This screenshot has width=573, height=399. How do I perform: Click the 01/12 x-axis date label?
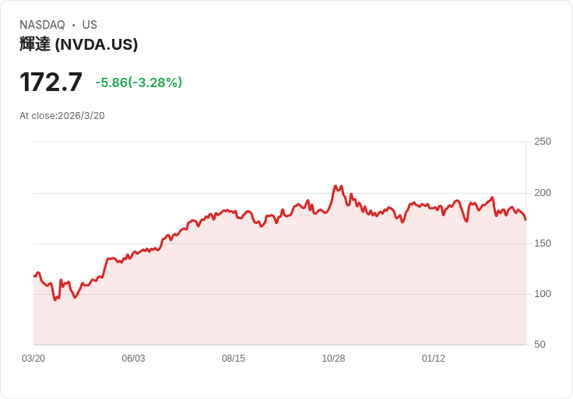(x=434, y=359)
